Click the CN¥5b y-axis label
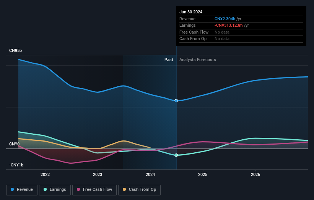The image size is (314, 200). (x=15, y=50)
